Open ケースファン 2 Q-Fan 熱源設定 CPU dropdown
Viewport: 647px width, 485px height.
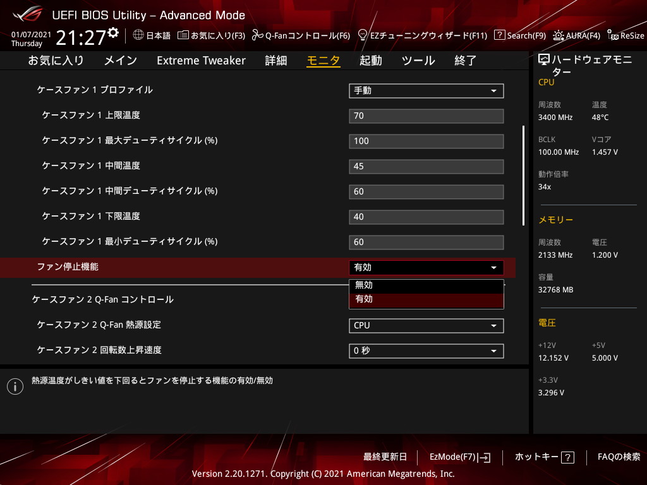pos(426,326)
